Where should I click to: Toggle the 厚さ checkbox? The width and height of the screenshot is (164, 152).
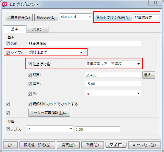30,84
